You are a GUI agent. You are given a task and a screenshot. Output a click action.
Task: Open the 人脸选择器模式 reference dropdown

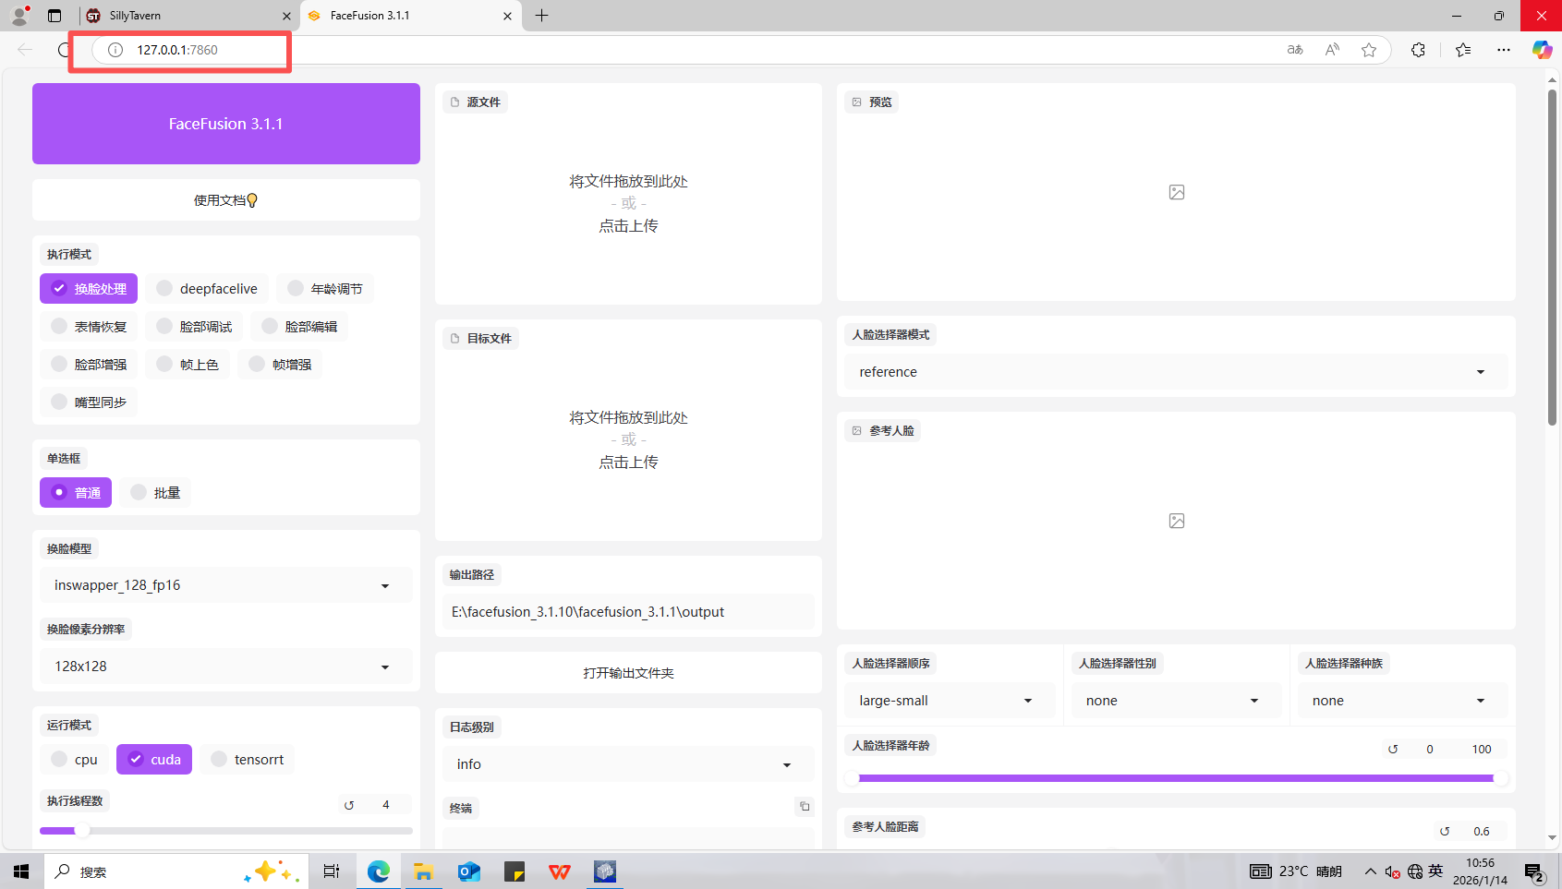(1176, 372)
